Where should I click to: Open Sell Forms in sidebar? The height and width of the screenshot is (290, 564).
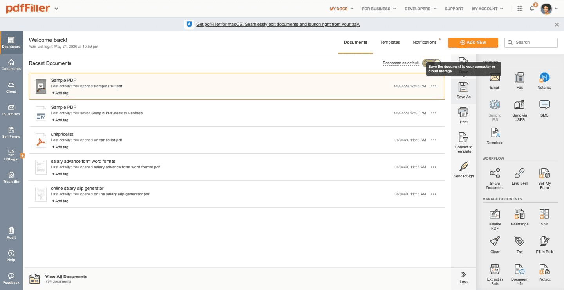pyautogui.click(x=11, y=133)
